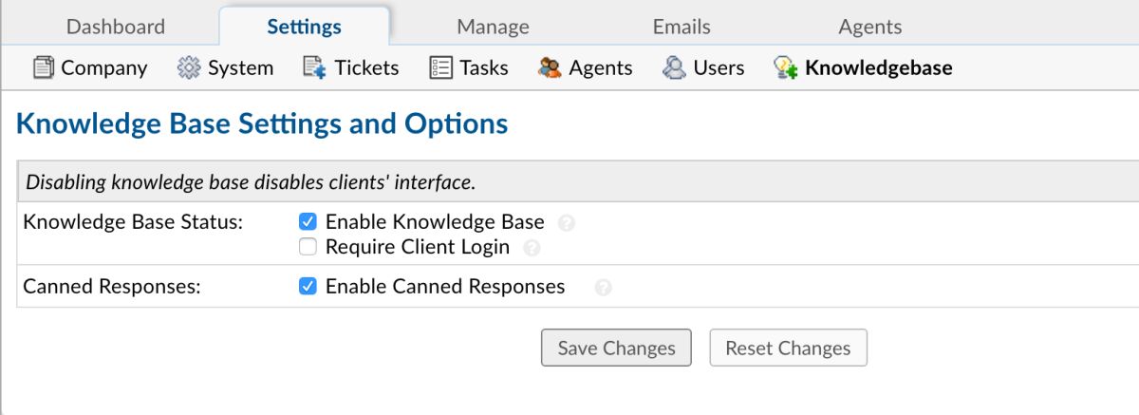The image size is (1139, 415).
Task: Click the Tasks list icon
Action: pos(440,67)
